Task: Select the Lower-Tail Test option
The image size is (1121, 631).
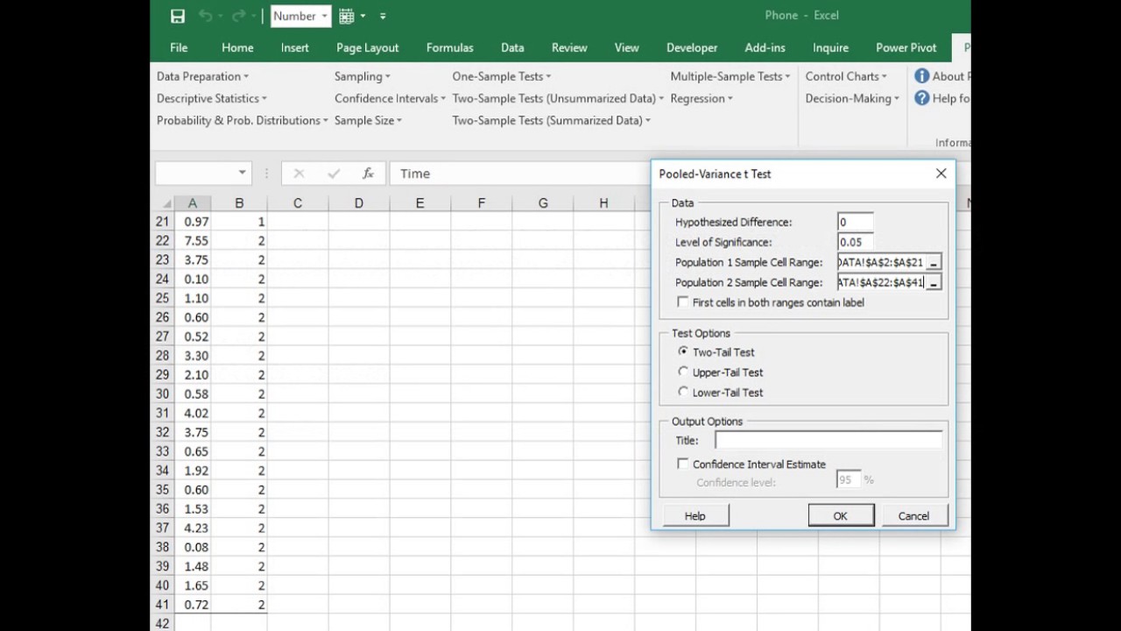Action: pyautogui.click(x=683, y=392)
